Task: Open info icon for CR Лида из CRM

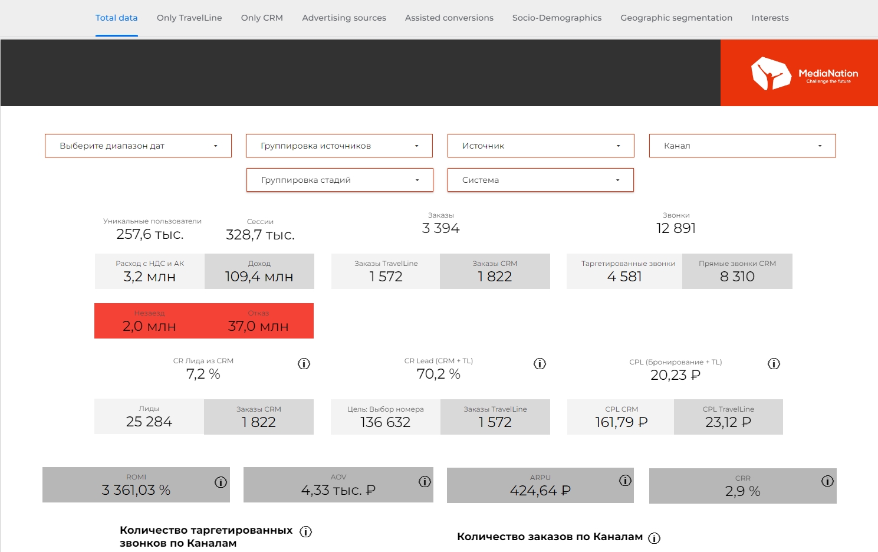Action: point(304,364)
